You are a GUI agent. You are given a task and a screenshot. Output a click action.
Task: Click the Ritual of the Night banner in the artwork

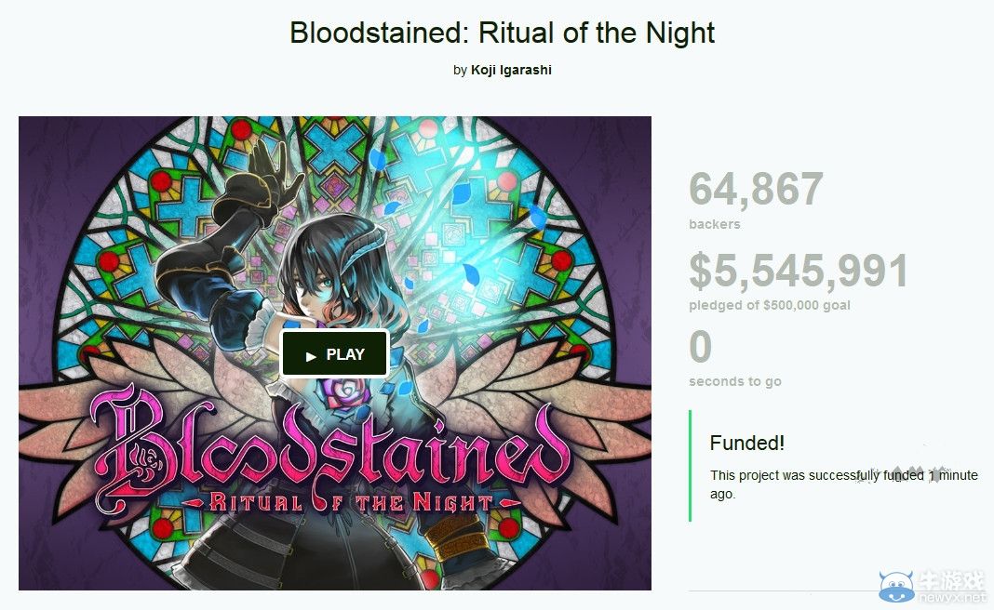pos(352,503)
